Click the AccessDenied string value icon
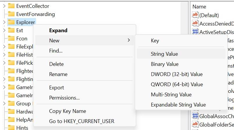The height and width of the screenshot is (130, 234). click(x=195, y=24)
